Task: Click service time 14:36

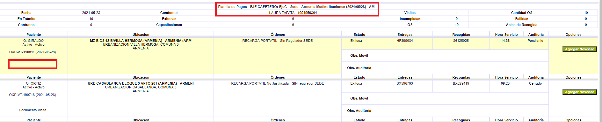Action: tap(505, 41)
